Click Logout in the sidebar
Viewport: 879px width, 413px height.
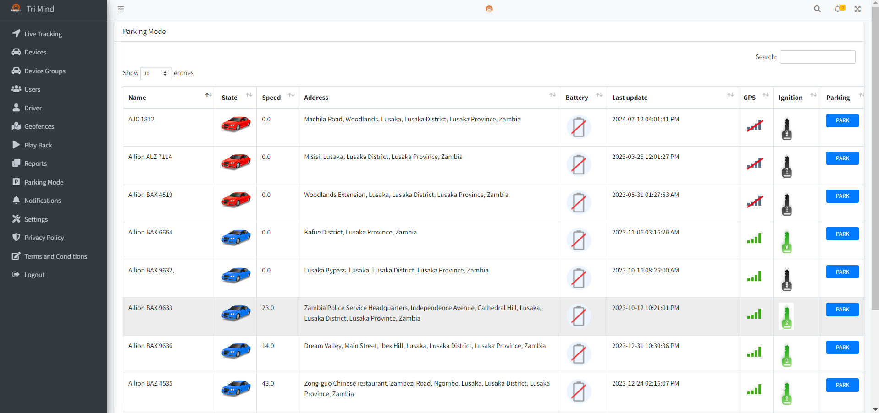pyautogui.click(x=34, y=274)
